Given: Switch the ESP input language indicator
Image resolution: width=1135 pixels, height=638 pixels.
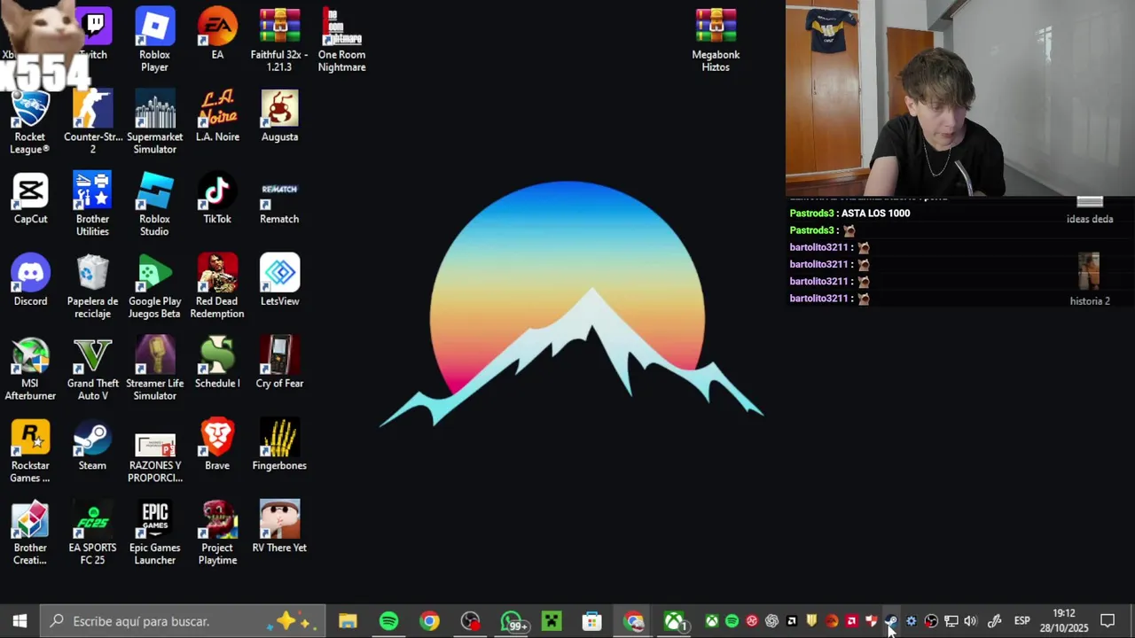Looking at the screenshot, I should click(x=1021, y=621).
